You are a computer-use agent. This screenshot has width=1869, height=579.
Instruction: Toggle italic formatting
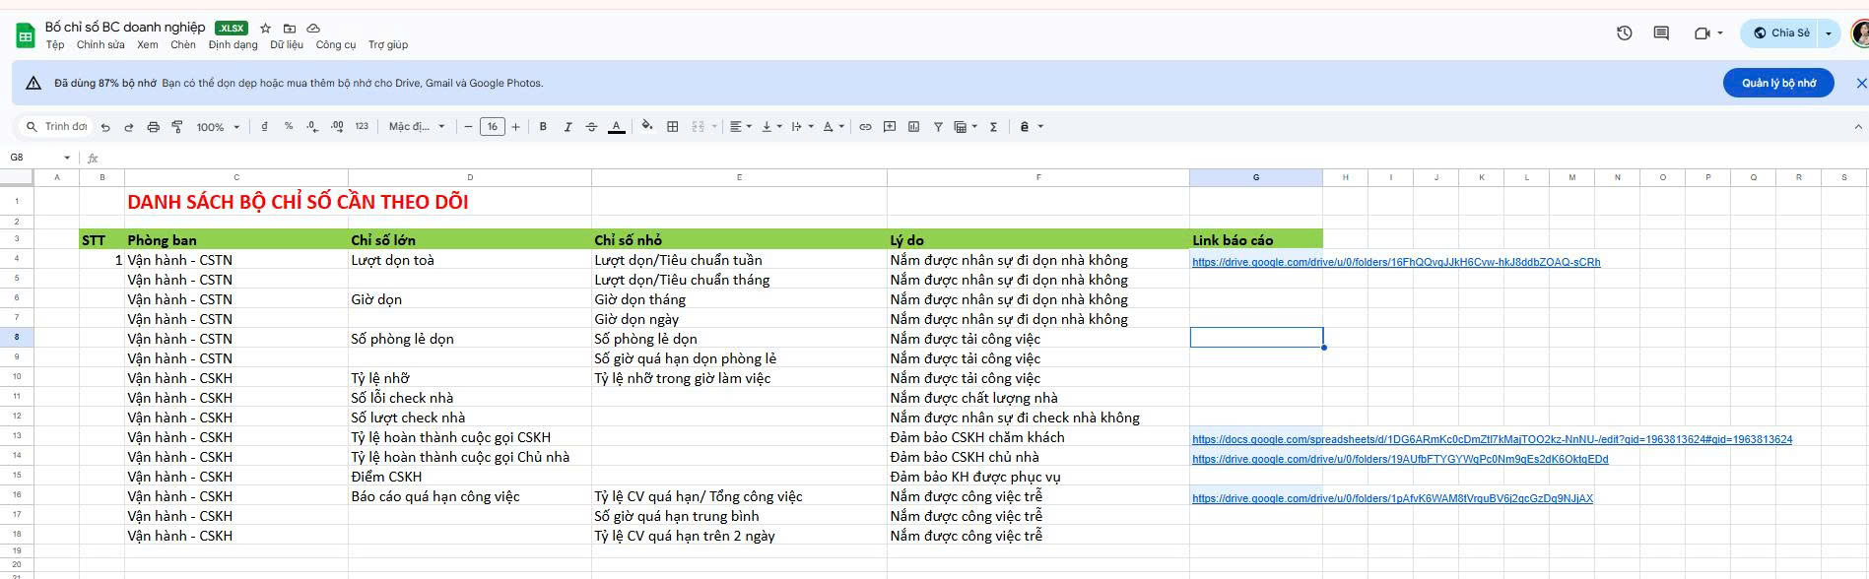pos(567,127)
